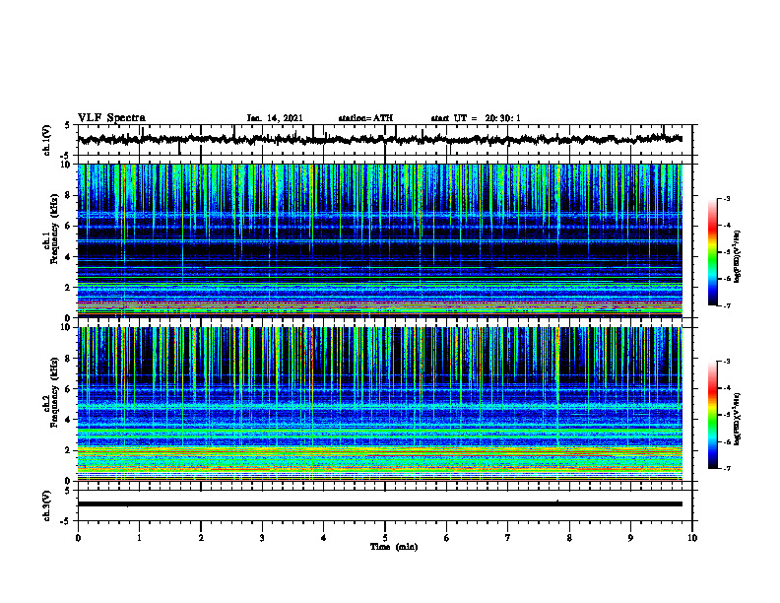Click the time-axis tick label "3"
Image resolution: width=780 pixels, height=603 pixels.
pyautogui.click(x=262, y=538)
